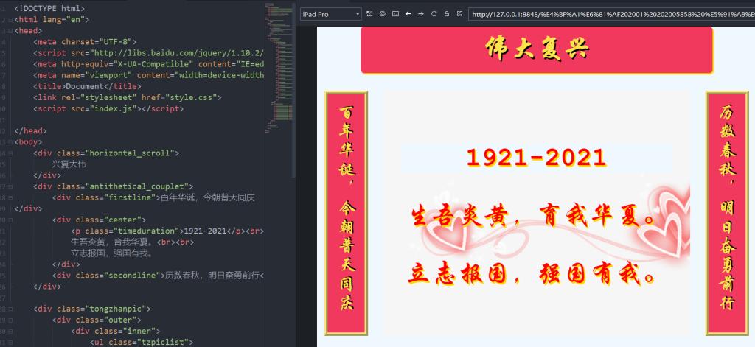Toggle the lock icon in preview toolbar
Image resolution: width=755 pixels, height=347 pixels.
[447, 14]
